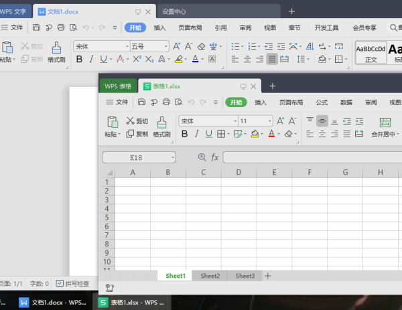Open 文档1.docx in Windows taskbar
Screen dimensions: 402x310
[54, 303]
